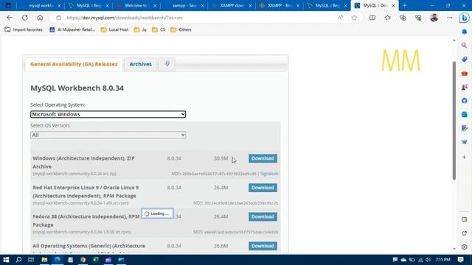472x265 pixels.
Task: Open the CS favorites folder
Action: coord(159,29)
